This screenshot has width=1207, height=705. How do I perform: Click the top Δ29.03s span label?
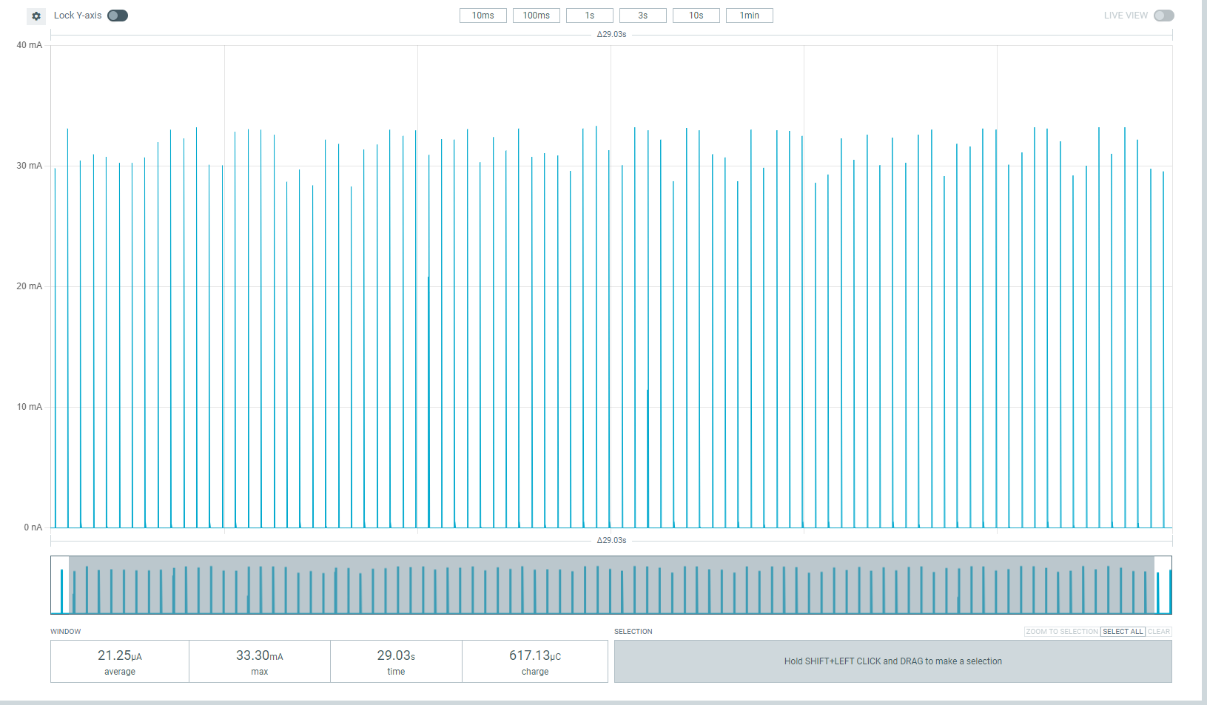pos(612,35)
